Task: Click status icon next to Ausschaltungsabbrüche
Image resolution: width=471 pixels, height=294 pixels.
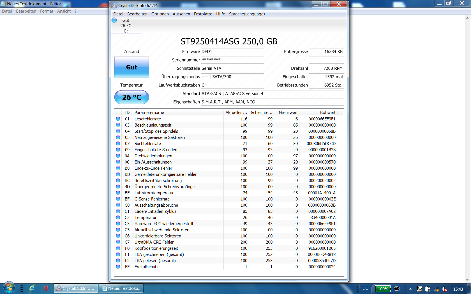Action: coord(118,205)
